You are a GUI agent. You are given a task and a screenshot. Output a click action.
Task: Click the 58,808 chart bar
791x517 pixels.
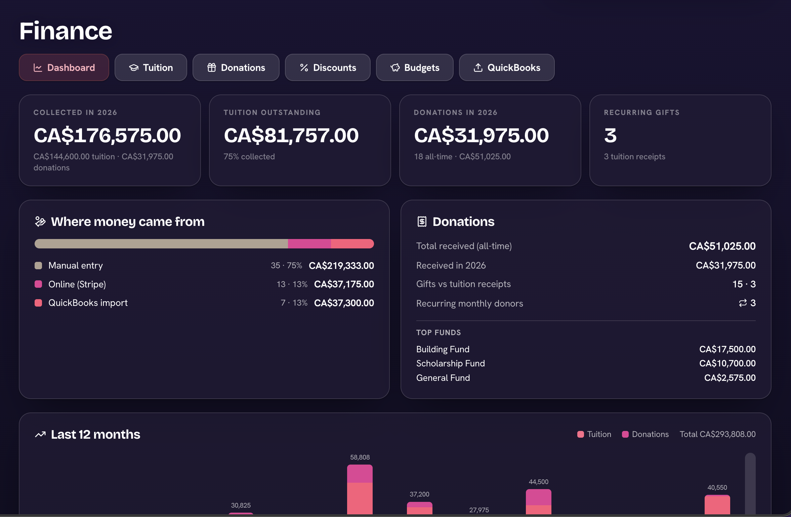click(360, 489)
